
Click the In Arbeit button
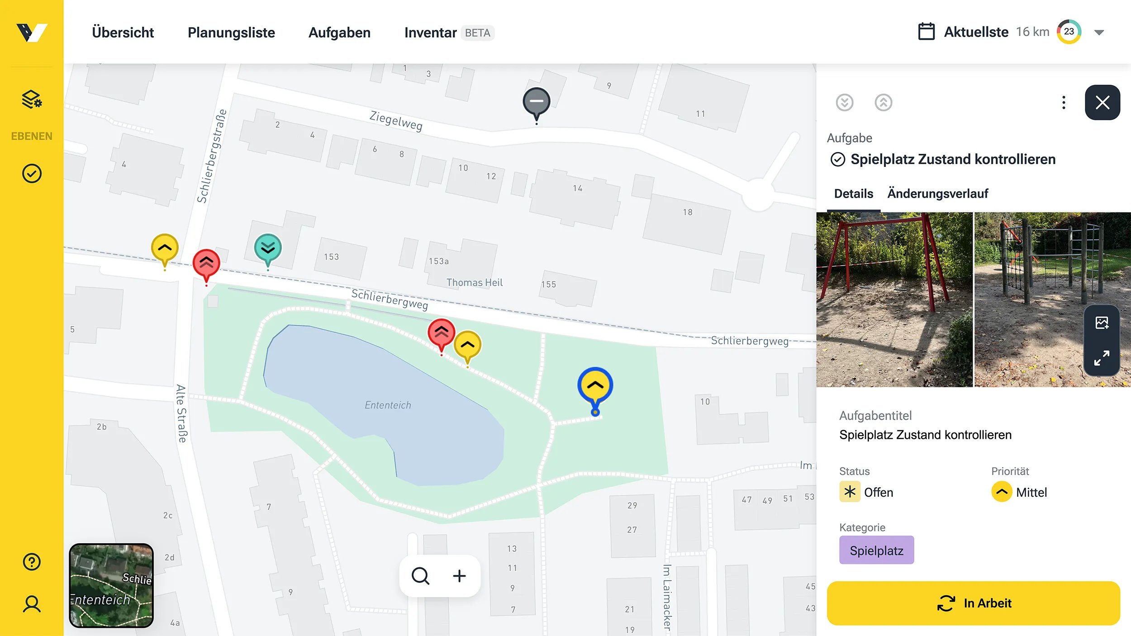[x=973, y=603]
